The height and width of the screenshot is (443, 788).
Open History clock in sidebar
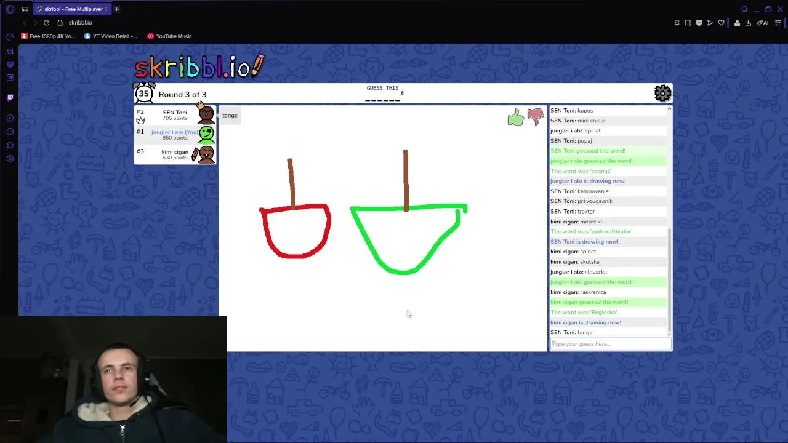click(10, 132)
